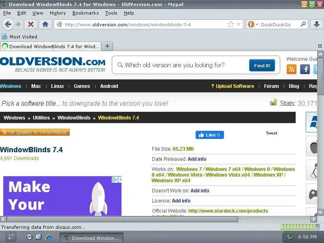324x243 pixels.
Task: Open the orange RSS feed icon
Action: click(x=292, y=69)
